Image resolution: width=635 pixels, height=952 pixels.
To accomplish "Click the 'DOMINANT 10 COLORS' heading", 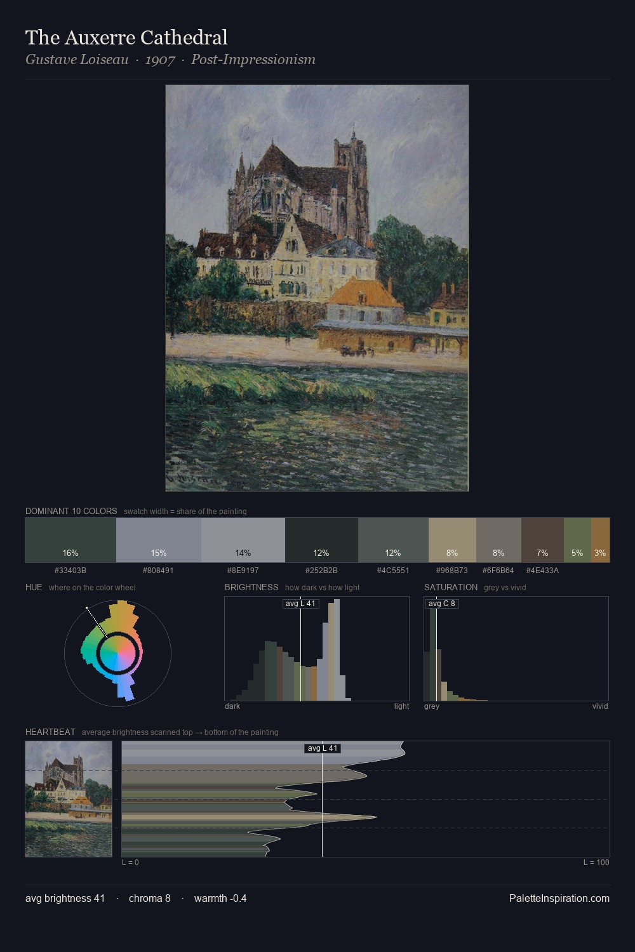I will (71, 511).
